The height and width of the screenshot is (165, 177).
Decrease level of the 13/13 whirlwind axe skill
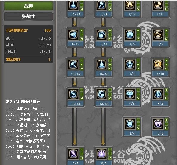coord(82,94)
